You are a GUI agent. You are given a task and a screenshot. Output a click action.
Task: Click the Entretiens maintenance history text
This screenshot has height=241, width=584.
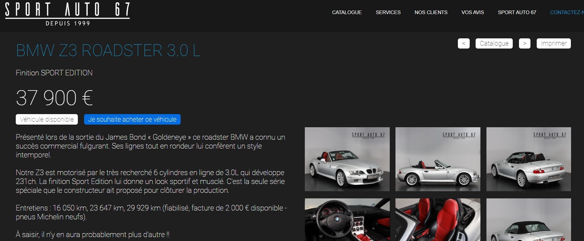tap(151, 212)
